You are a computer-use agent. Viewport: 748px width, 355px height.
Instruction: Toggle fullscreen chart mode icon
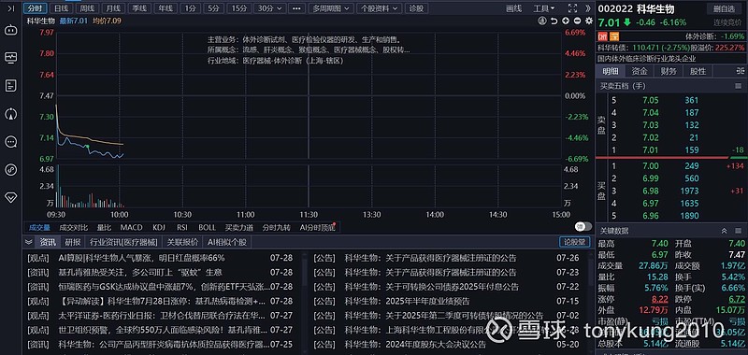[573, 8]
